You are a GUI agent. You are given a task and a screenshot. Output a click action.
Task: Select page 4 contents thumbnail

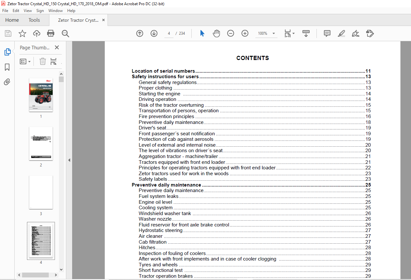click(41, 241)
